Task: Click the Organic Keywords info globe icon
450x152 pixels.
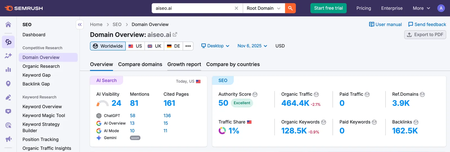Action: [x=323, y=122]
